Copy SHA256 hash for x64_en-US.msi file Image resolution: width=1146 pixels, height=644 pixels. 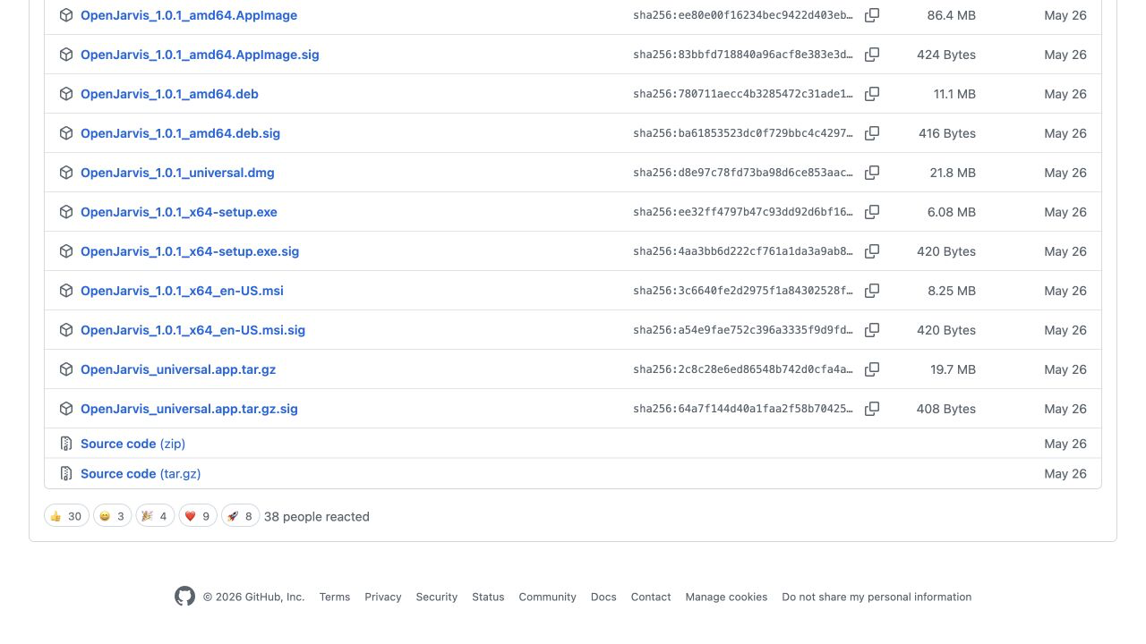872,291
